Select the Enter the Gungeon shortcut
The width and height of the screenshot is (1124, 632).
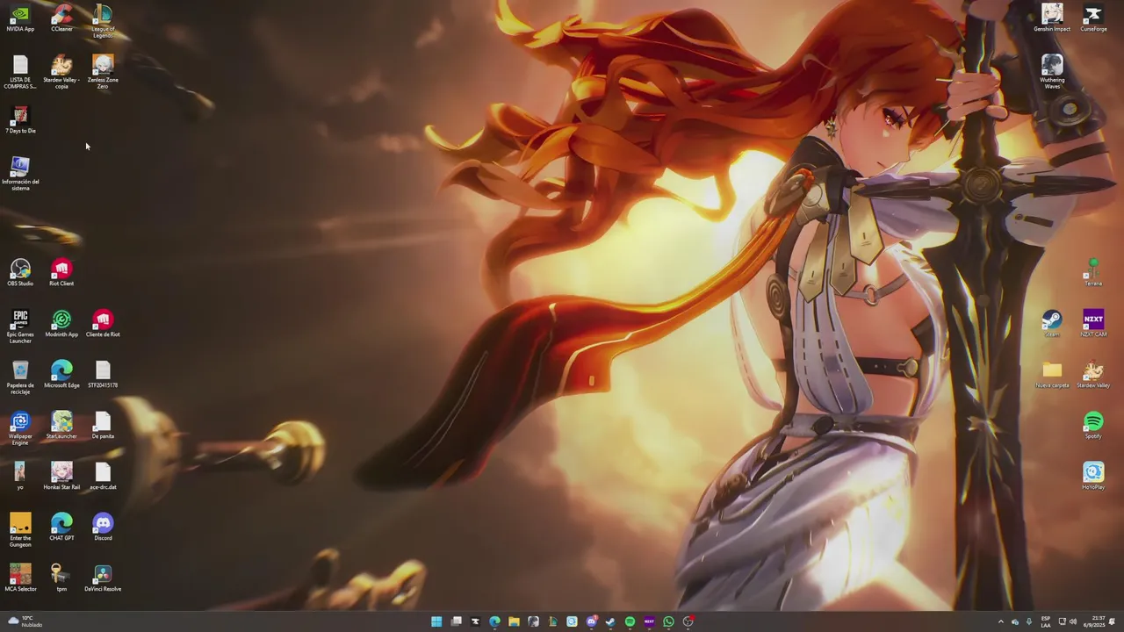click(20, 530)
